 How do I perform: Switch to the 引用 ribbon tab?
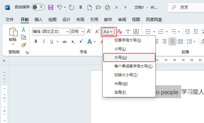point(94,20)
